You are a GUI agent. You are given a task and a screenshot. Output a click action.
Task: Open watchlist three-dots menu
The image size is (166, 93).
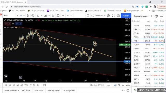[161, 16]
